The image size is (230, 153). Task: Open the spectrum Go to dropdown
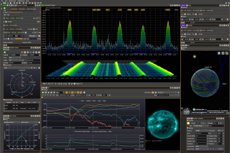tap(79, 84)
